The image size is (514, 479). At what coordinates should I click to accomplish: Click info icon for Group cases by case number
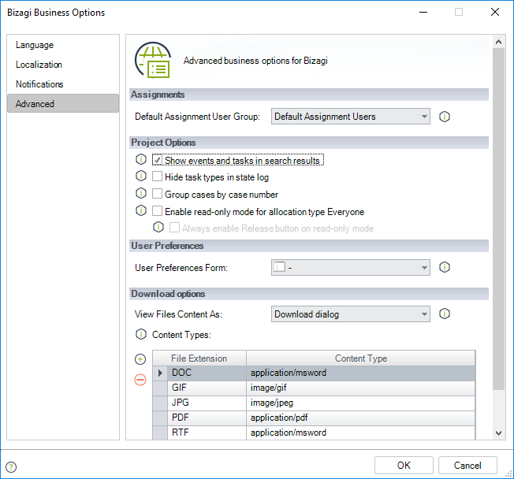point(141,193)
